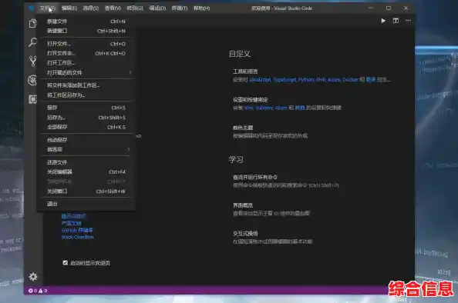458x303 pixels.
Task: Click the split editor icon
Action: tap(396, 21)
